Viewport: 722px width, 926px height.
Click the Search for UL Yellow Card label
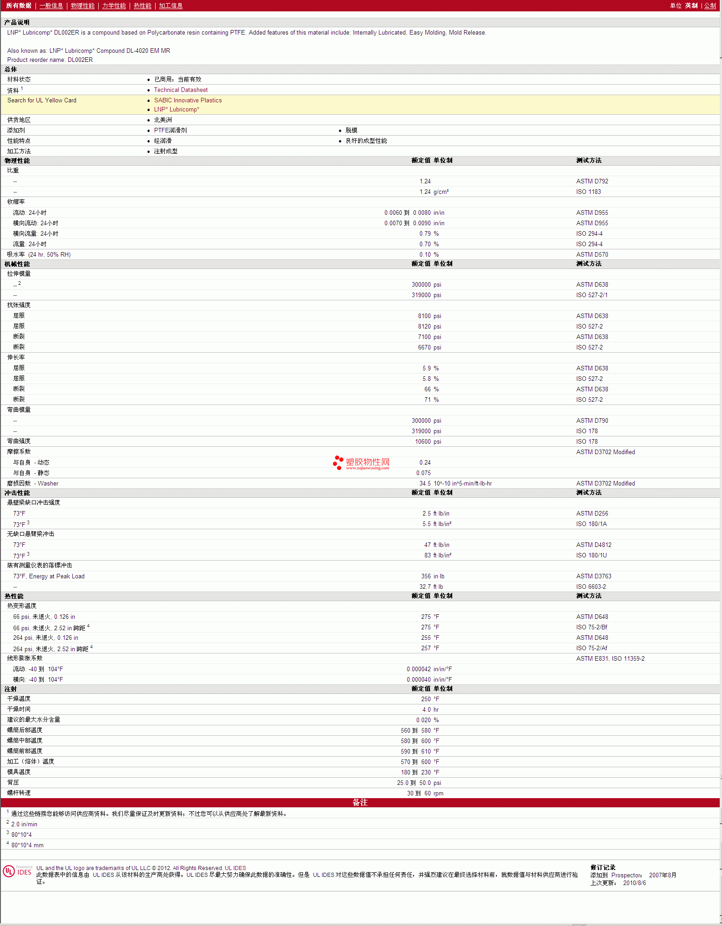pyautogui.click(x=42, y=101)
